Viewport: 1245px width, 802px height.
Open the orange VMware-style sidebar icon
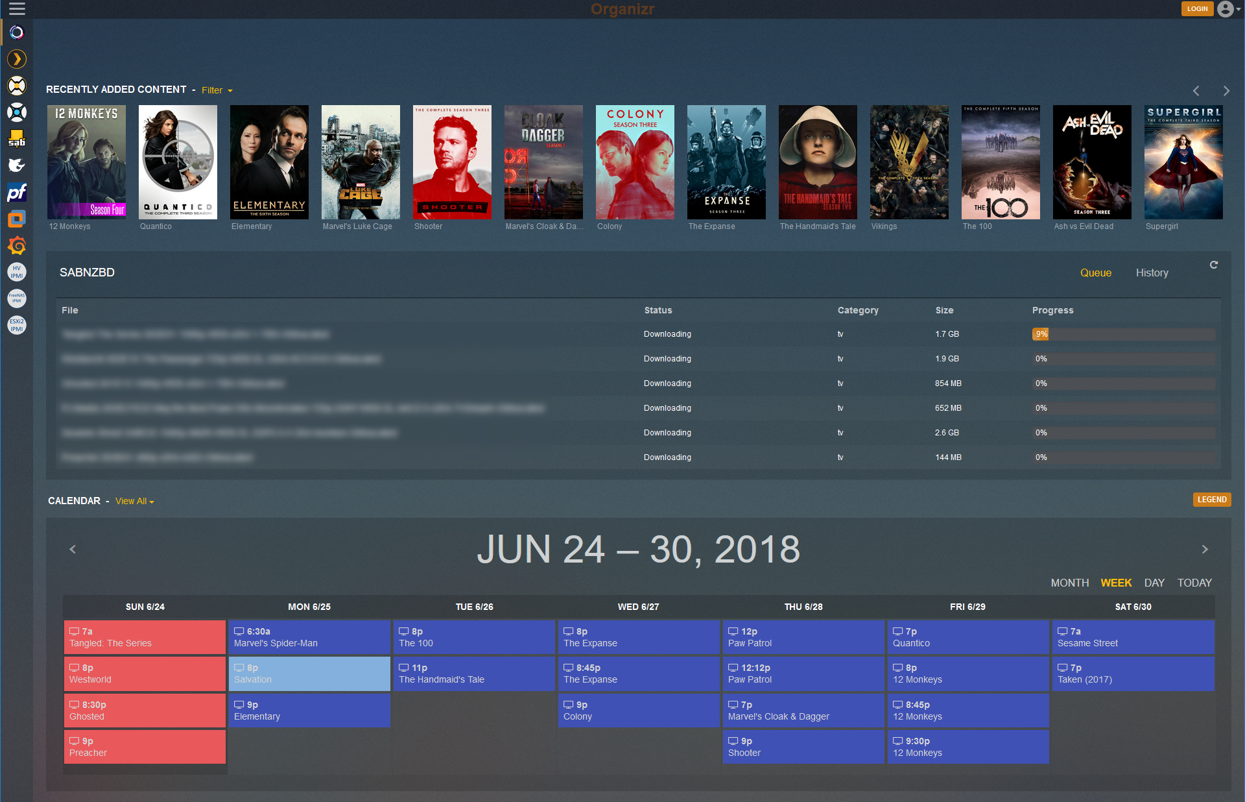tap(17, 219)
